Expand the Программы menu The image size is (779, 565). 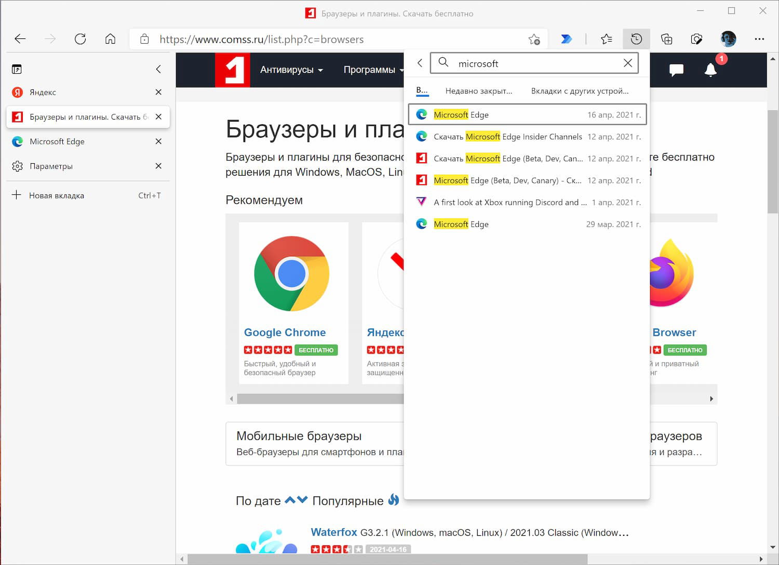[373, 70]
